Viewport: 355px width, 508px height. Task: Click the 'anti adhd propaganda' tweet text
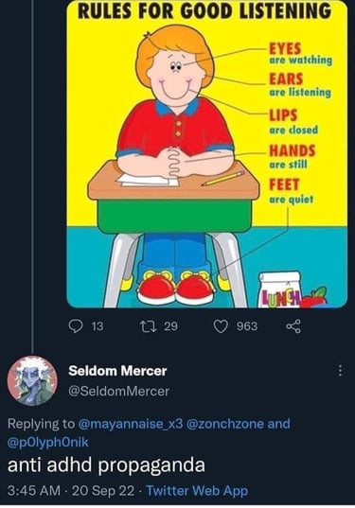(106, 464)
